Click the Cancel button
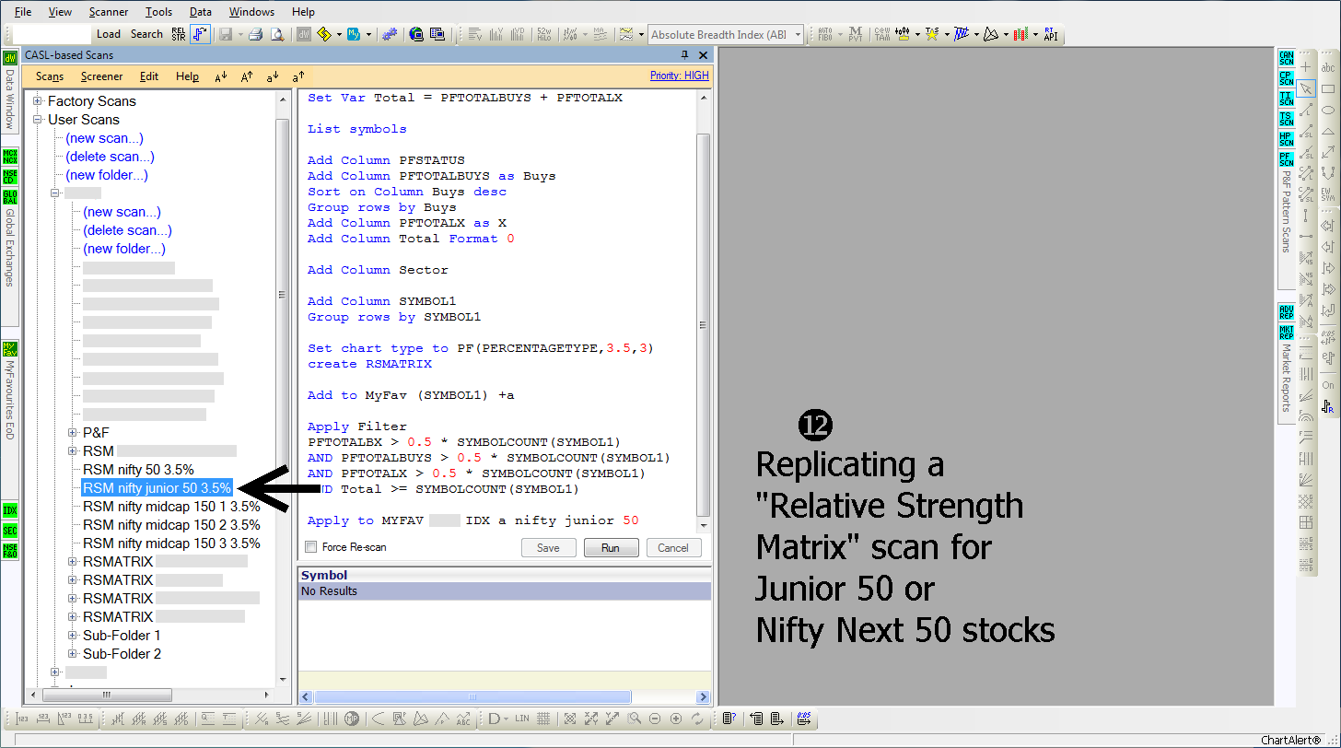Screen dimensions: 1341x748 [673, 548]
